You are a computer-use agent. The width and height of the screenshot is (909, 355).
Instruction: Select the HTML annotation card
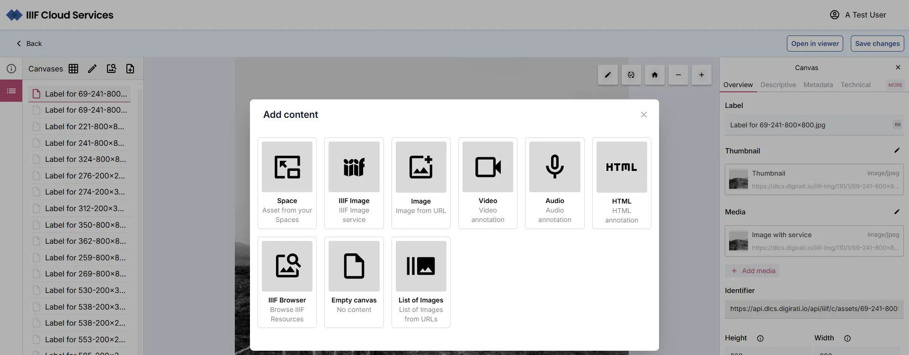622,183
